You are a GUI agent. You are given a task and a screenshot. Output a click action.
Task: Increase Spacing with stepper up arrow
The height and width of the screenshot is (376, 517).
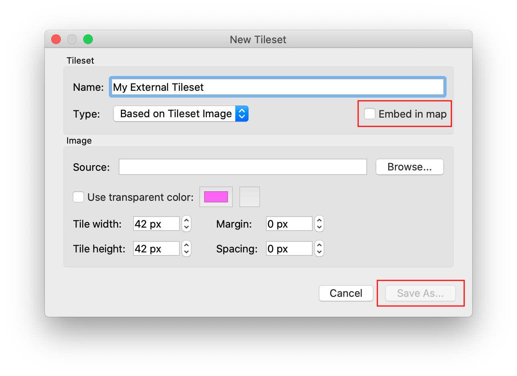(319, 245)
